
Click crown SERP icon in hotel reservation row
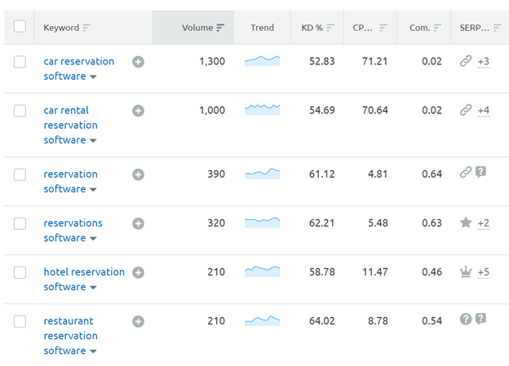coord(466,271)
